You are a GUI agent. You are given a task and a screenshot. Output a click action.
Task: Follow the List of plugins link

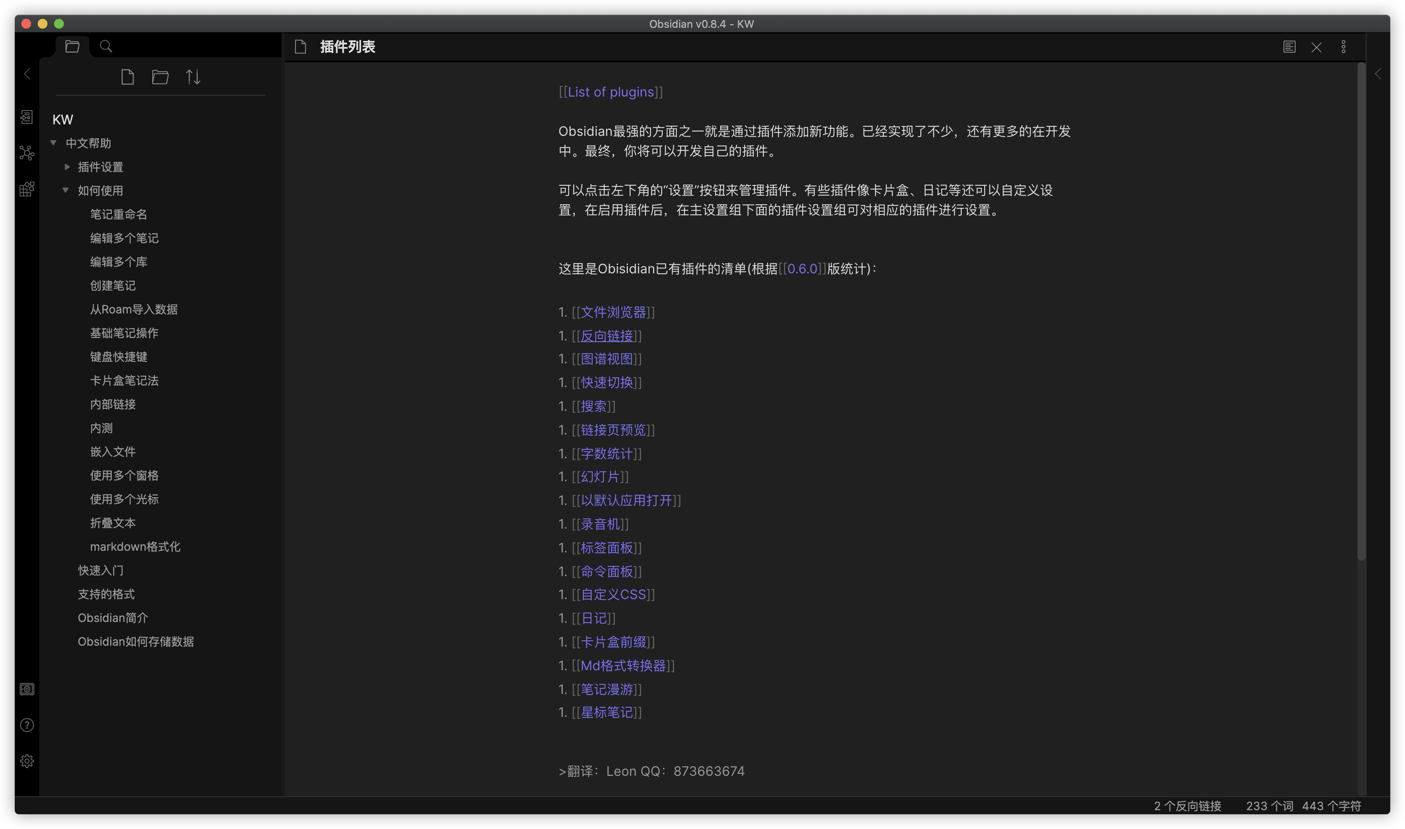click(x=610, y=92)
